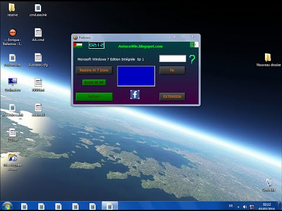This screenshot has width=282, height=211.
Task: Select the FixIcons.lnk desktop shortcut
Action: 12,60
